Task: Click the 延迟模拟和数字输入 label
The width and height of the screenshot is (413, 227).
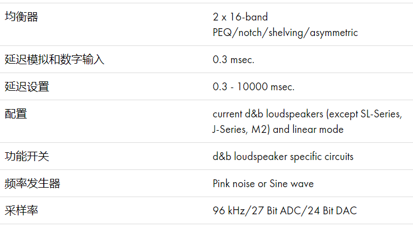Action: coord(54,59)
